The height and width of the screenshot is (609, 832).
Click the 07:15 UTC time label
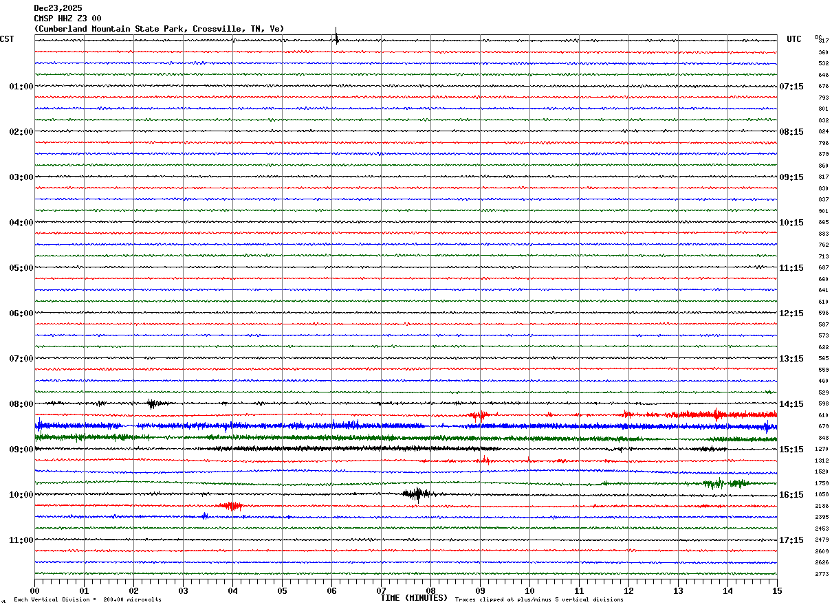click(791, 87)
